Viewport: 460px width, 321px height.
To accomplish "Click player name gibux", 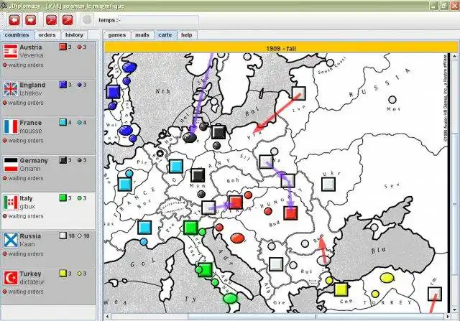I will pos(27,206).
